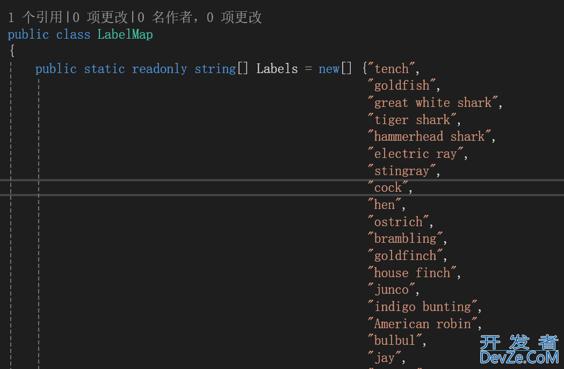Click the "hen" string literal
This screenshot has width=564, height=369.
click(x=385, y=205)
